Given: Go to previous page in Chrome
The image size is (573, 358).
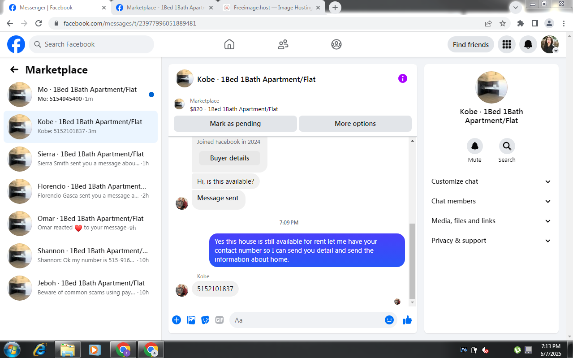Looking at the screenshot, I should pos(10,23).
